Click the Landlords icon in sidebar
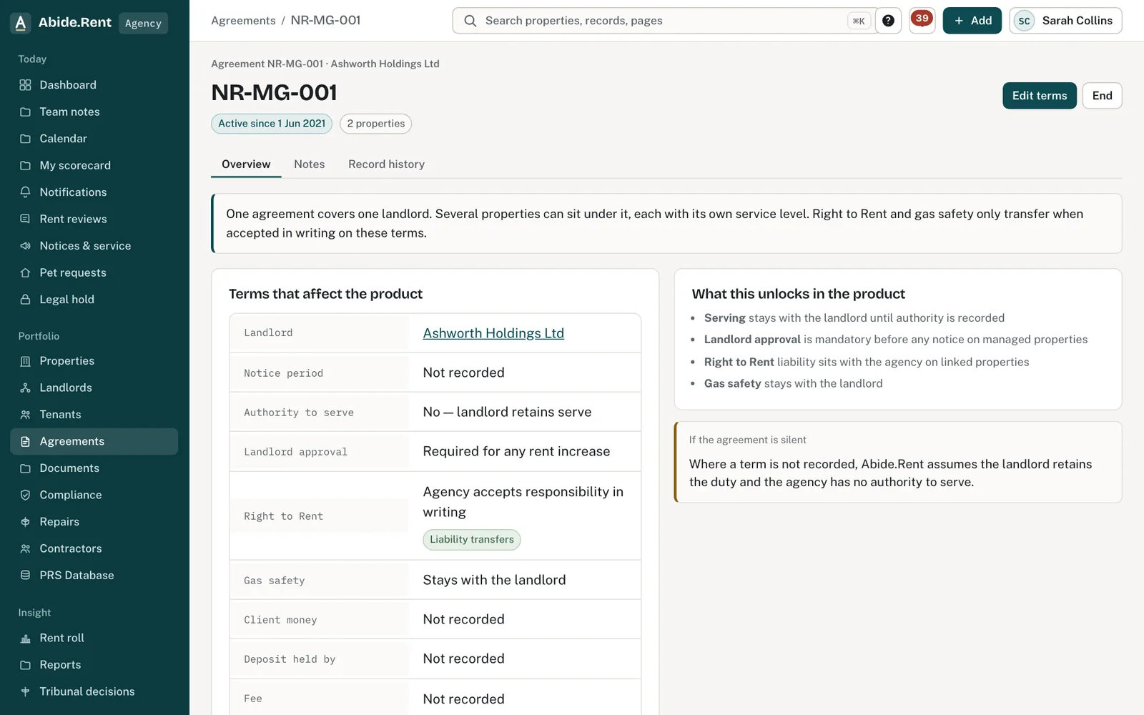 point(25,388)
